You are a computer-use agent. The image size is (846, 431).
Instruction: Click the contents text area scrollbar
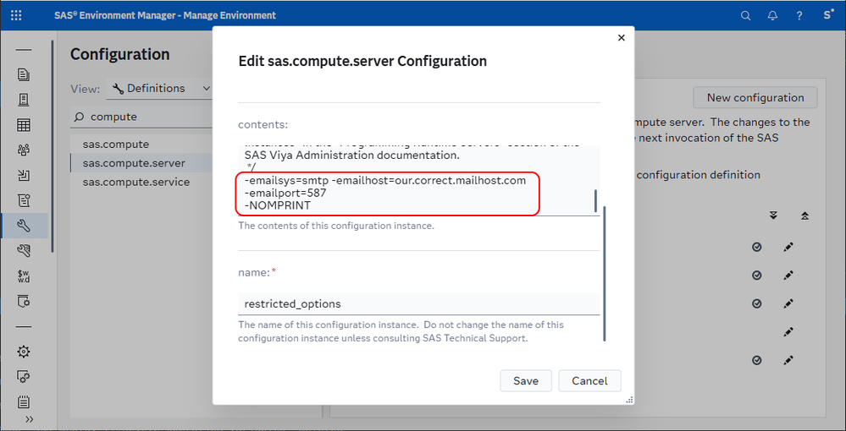click(595, 200)
